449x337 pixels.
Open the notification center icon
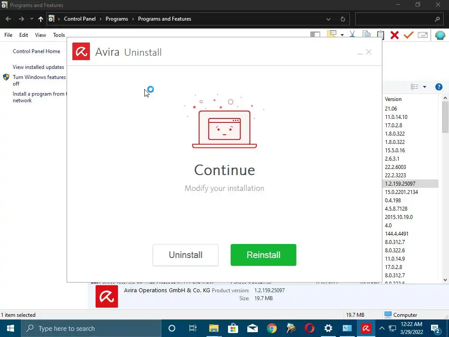click(435, 329)
